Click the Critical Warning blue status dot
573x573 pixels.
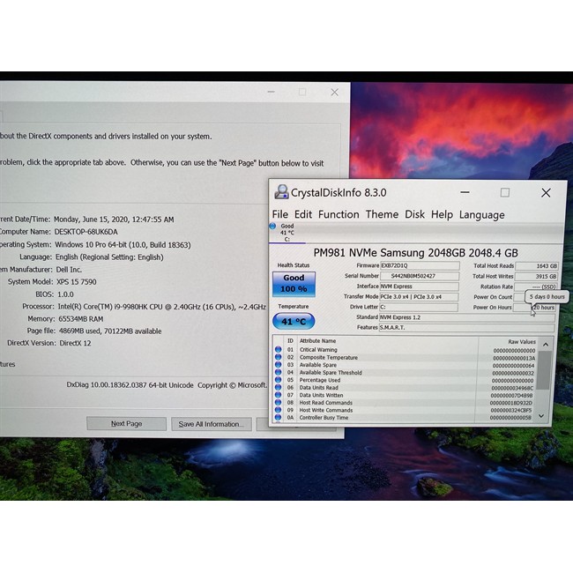pyautogui.click(x=279, y=350)
